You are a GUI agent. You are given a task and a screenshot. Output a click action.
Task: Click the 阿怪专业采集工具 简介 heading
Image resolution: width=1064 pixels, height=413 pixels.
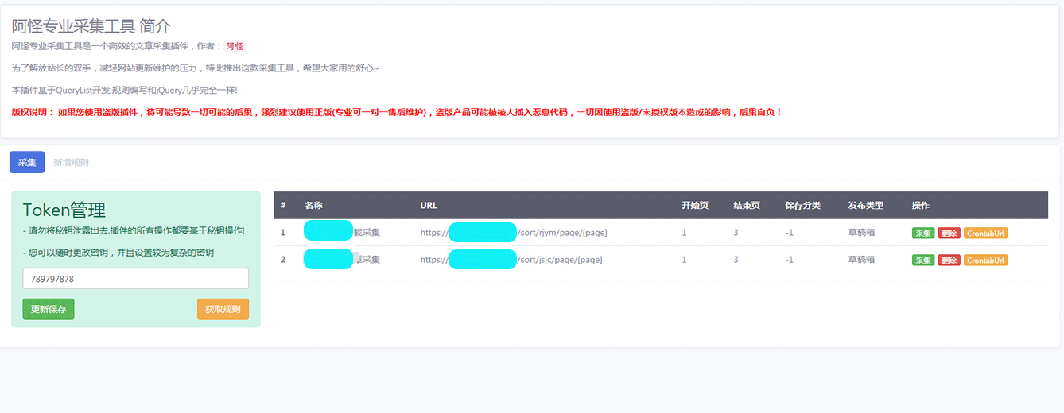click(91, 27)
